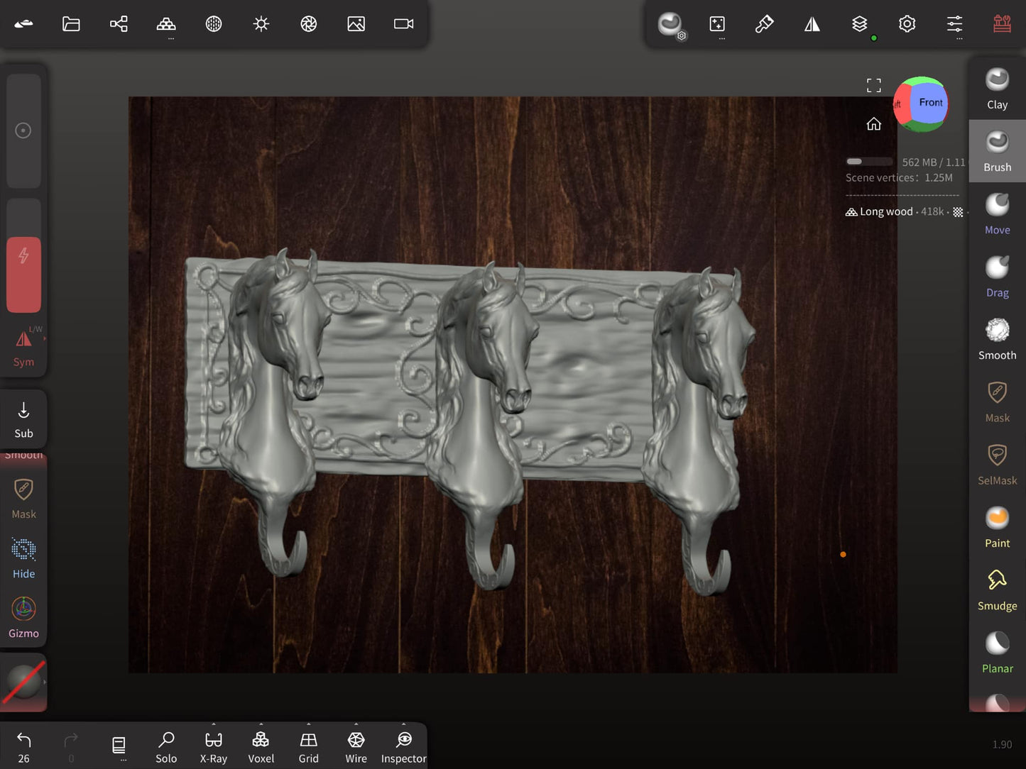Viewport: 1026px width, 769px height.
Task: Click the red intensity slider
Action: click(23, 275)
